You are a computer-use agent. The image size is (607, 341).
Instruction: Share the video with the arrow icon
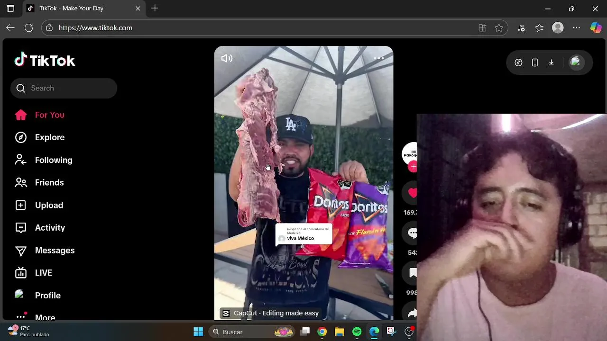pyautogui.click(x=412, y=313)
